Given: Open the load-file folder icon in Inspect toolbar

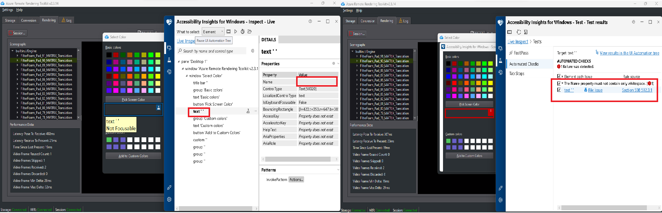Looking at the screenshot, I should click(250, 31).
